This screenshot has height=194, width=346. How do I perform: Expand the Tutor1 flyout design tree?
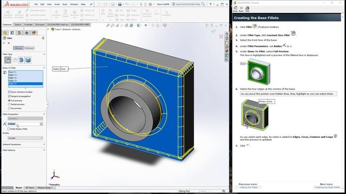pos(48,29)
